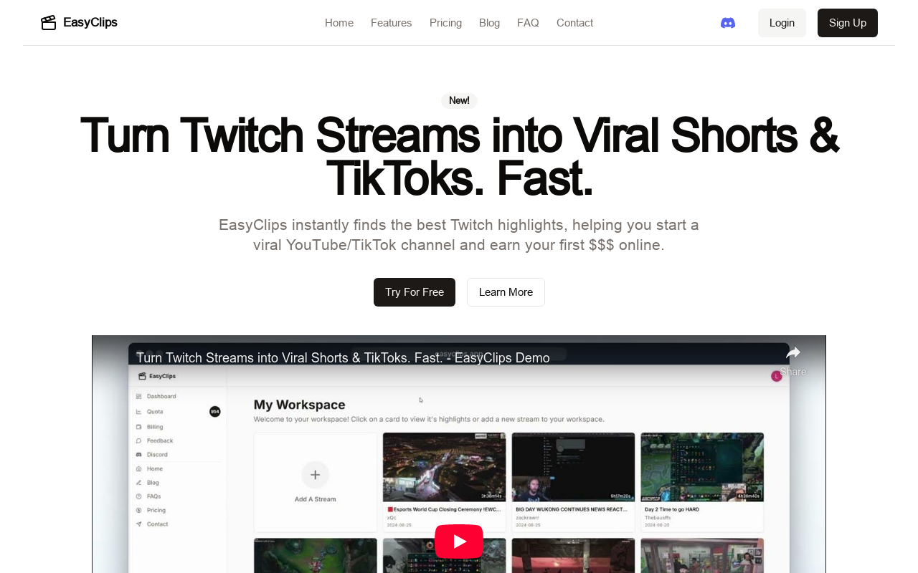Click the BIG DAY WUKONG stream thumbnail
The width and height of the screenshot is (918, 573).
point(573,466)
